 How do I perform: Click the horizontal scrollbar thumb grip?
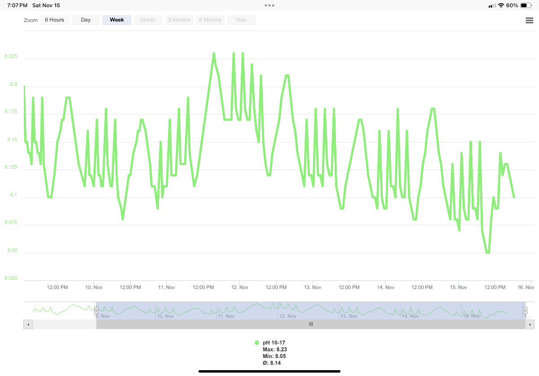[x=310, y=324]
